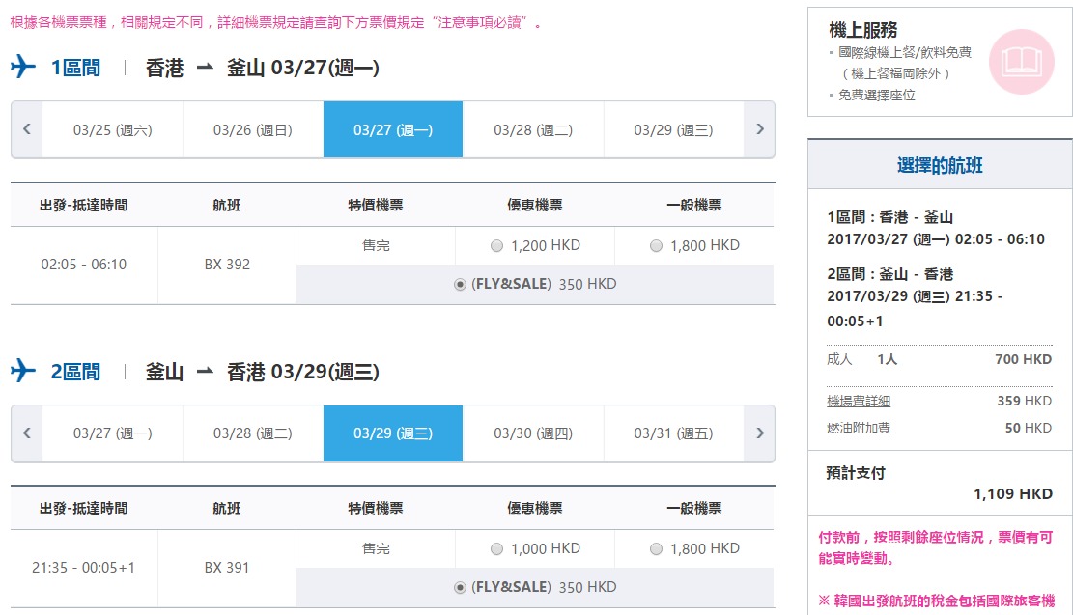Switch outbound date to 03/28 (週二)
The width and height of the screenshot is (1073, 615).
(x=533, y=130)
